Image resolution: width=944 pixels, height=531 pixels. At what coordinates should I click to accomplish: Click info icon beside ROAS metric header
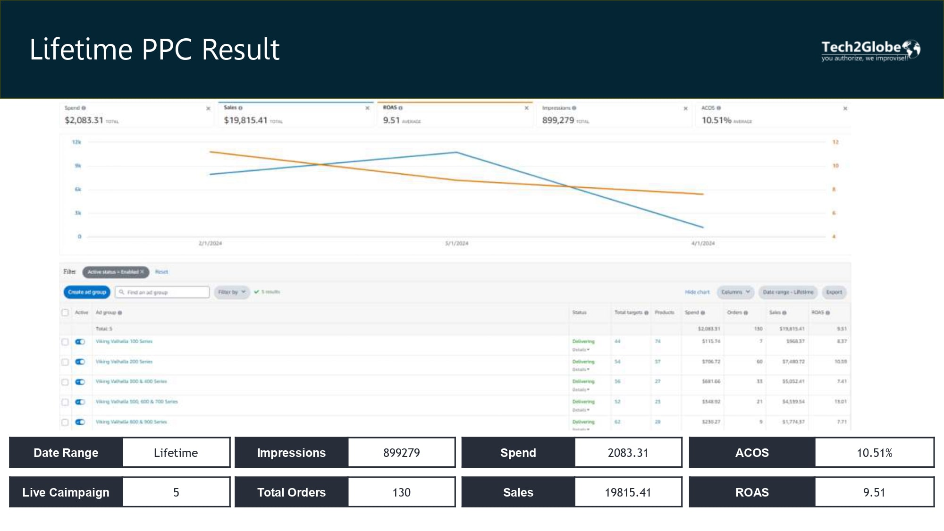[x=401, y=108]
